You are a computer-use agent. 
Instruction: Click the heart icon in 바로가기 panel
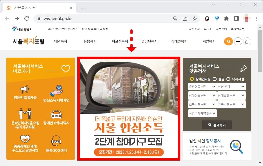click(x=66, y=69)
